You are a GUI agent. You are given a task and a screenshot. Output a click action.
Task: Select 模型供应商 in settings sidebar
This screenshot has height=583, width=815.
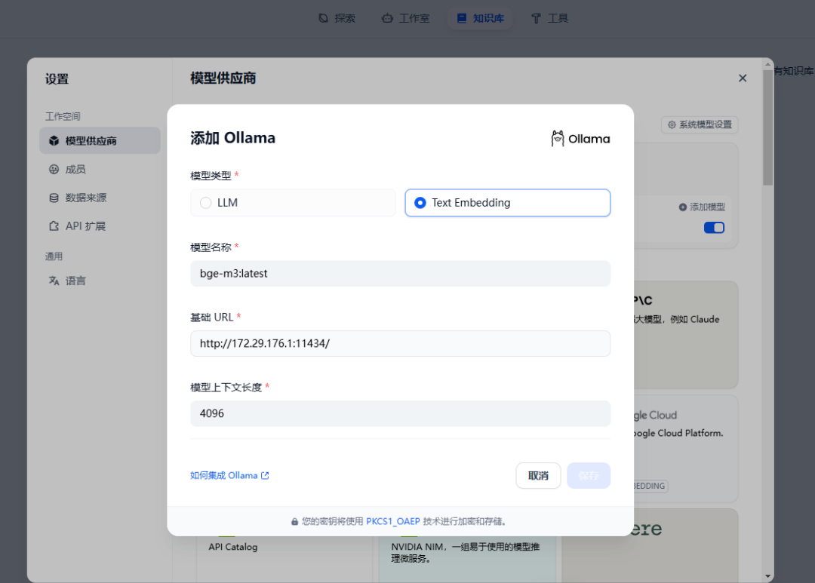[100, 140]
